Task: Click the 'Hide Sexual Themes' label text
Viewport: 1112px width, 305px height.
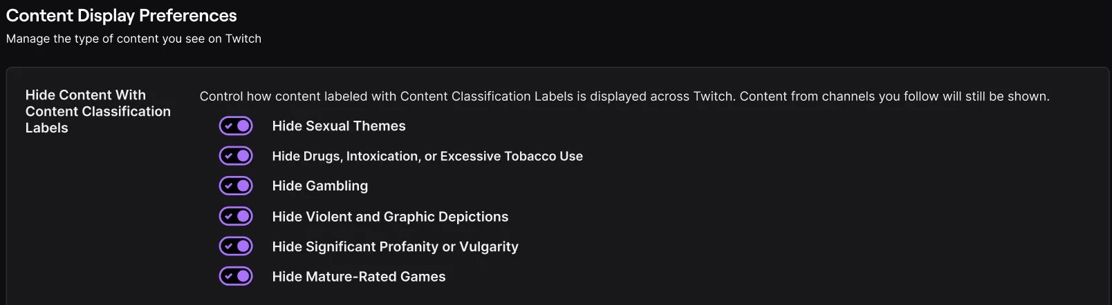Action: coord(338,126)
